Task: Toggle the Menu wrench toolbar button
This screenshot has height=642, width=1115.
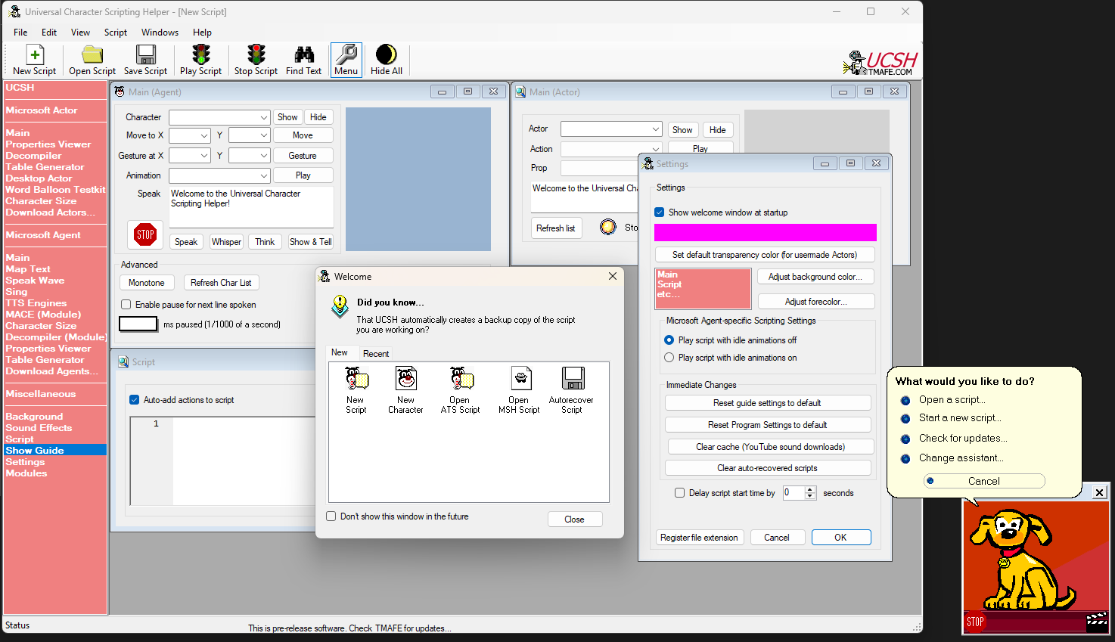Action: [346, 60]
